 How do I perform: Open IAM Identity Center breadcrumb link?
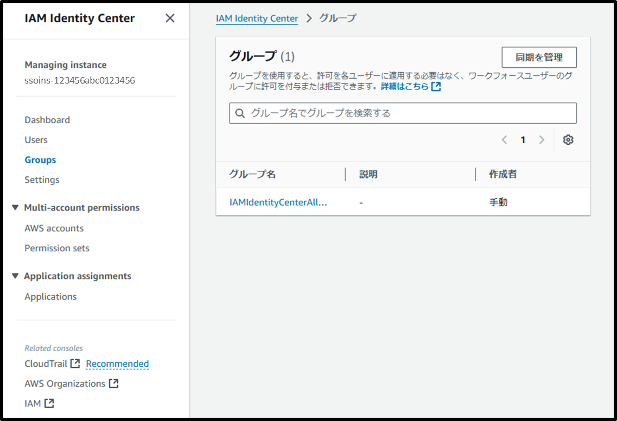[257, 18]
